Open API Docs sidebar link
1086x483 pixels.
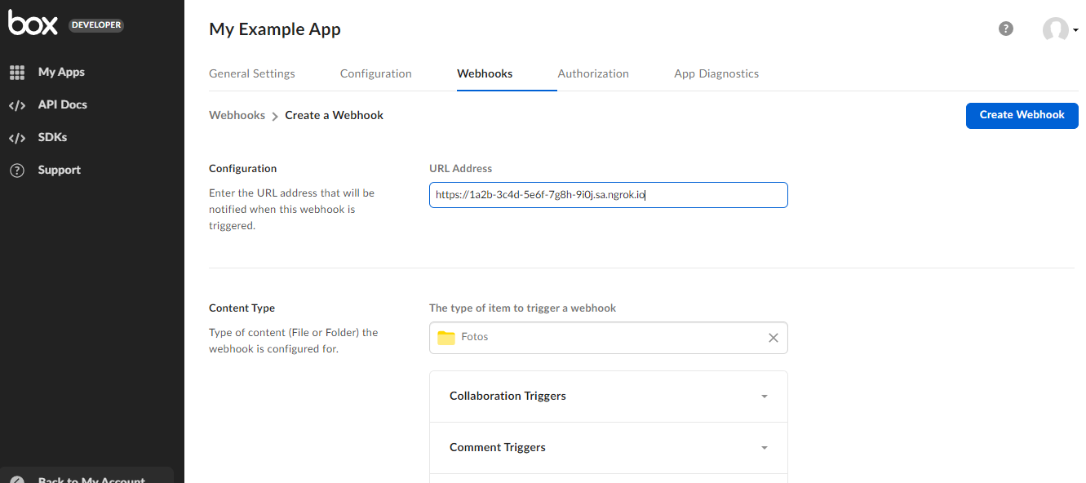(x=63, y=104)
